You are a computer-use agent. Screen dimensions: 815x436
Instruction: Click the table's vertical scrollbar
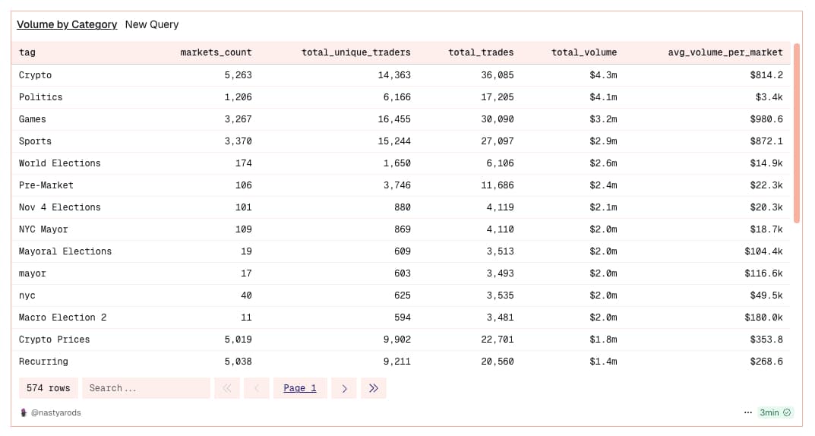[796, 133]
